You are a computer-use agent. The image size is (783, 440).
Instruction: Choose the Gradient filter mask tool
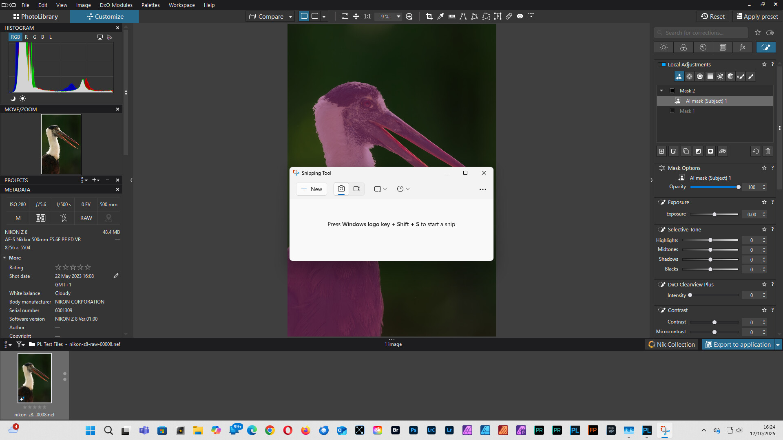(x=710, y=76)
